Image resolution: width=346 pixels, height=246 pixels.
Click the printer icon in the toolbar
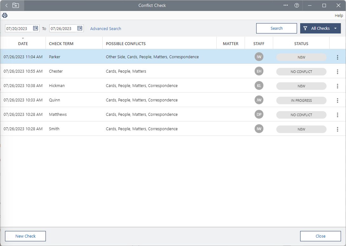click(x=5, y=16)
